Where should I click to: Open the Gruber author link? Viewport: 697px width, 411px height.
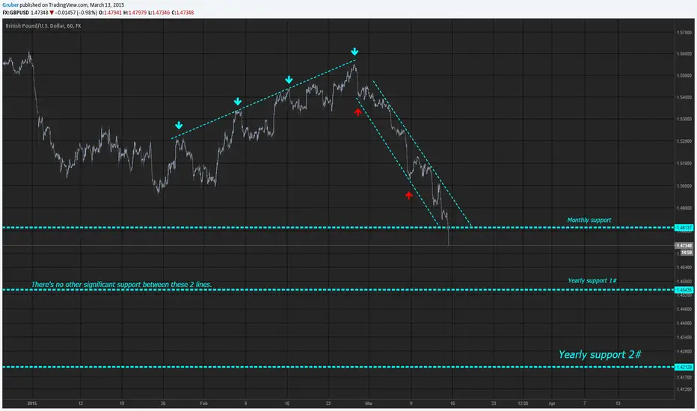[x=10, y=5]
